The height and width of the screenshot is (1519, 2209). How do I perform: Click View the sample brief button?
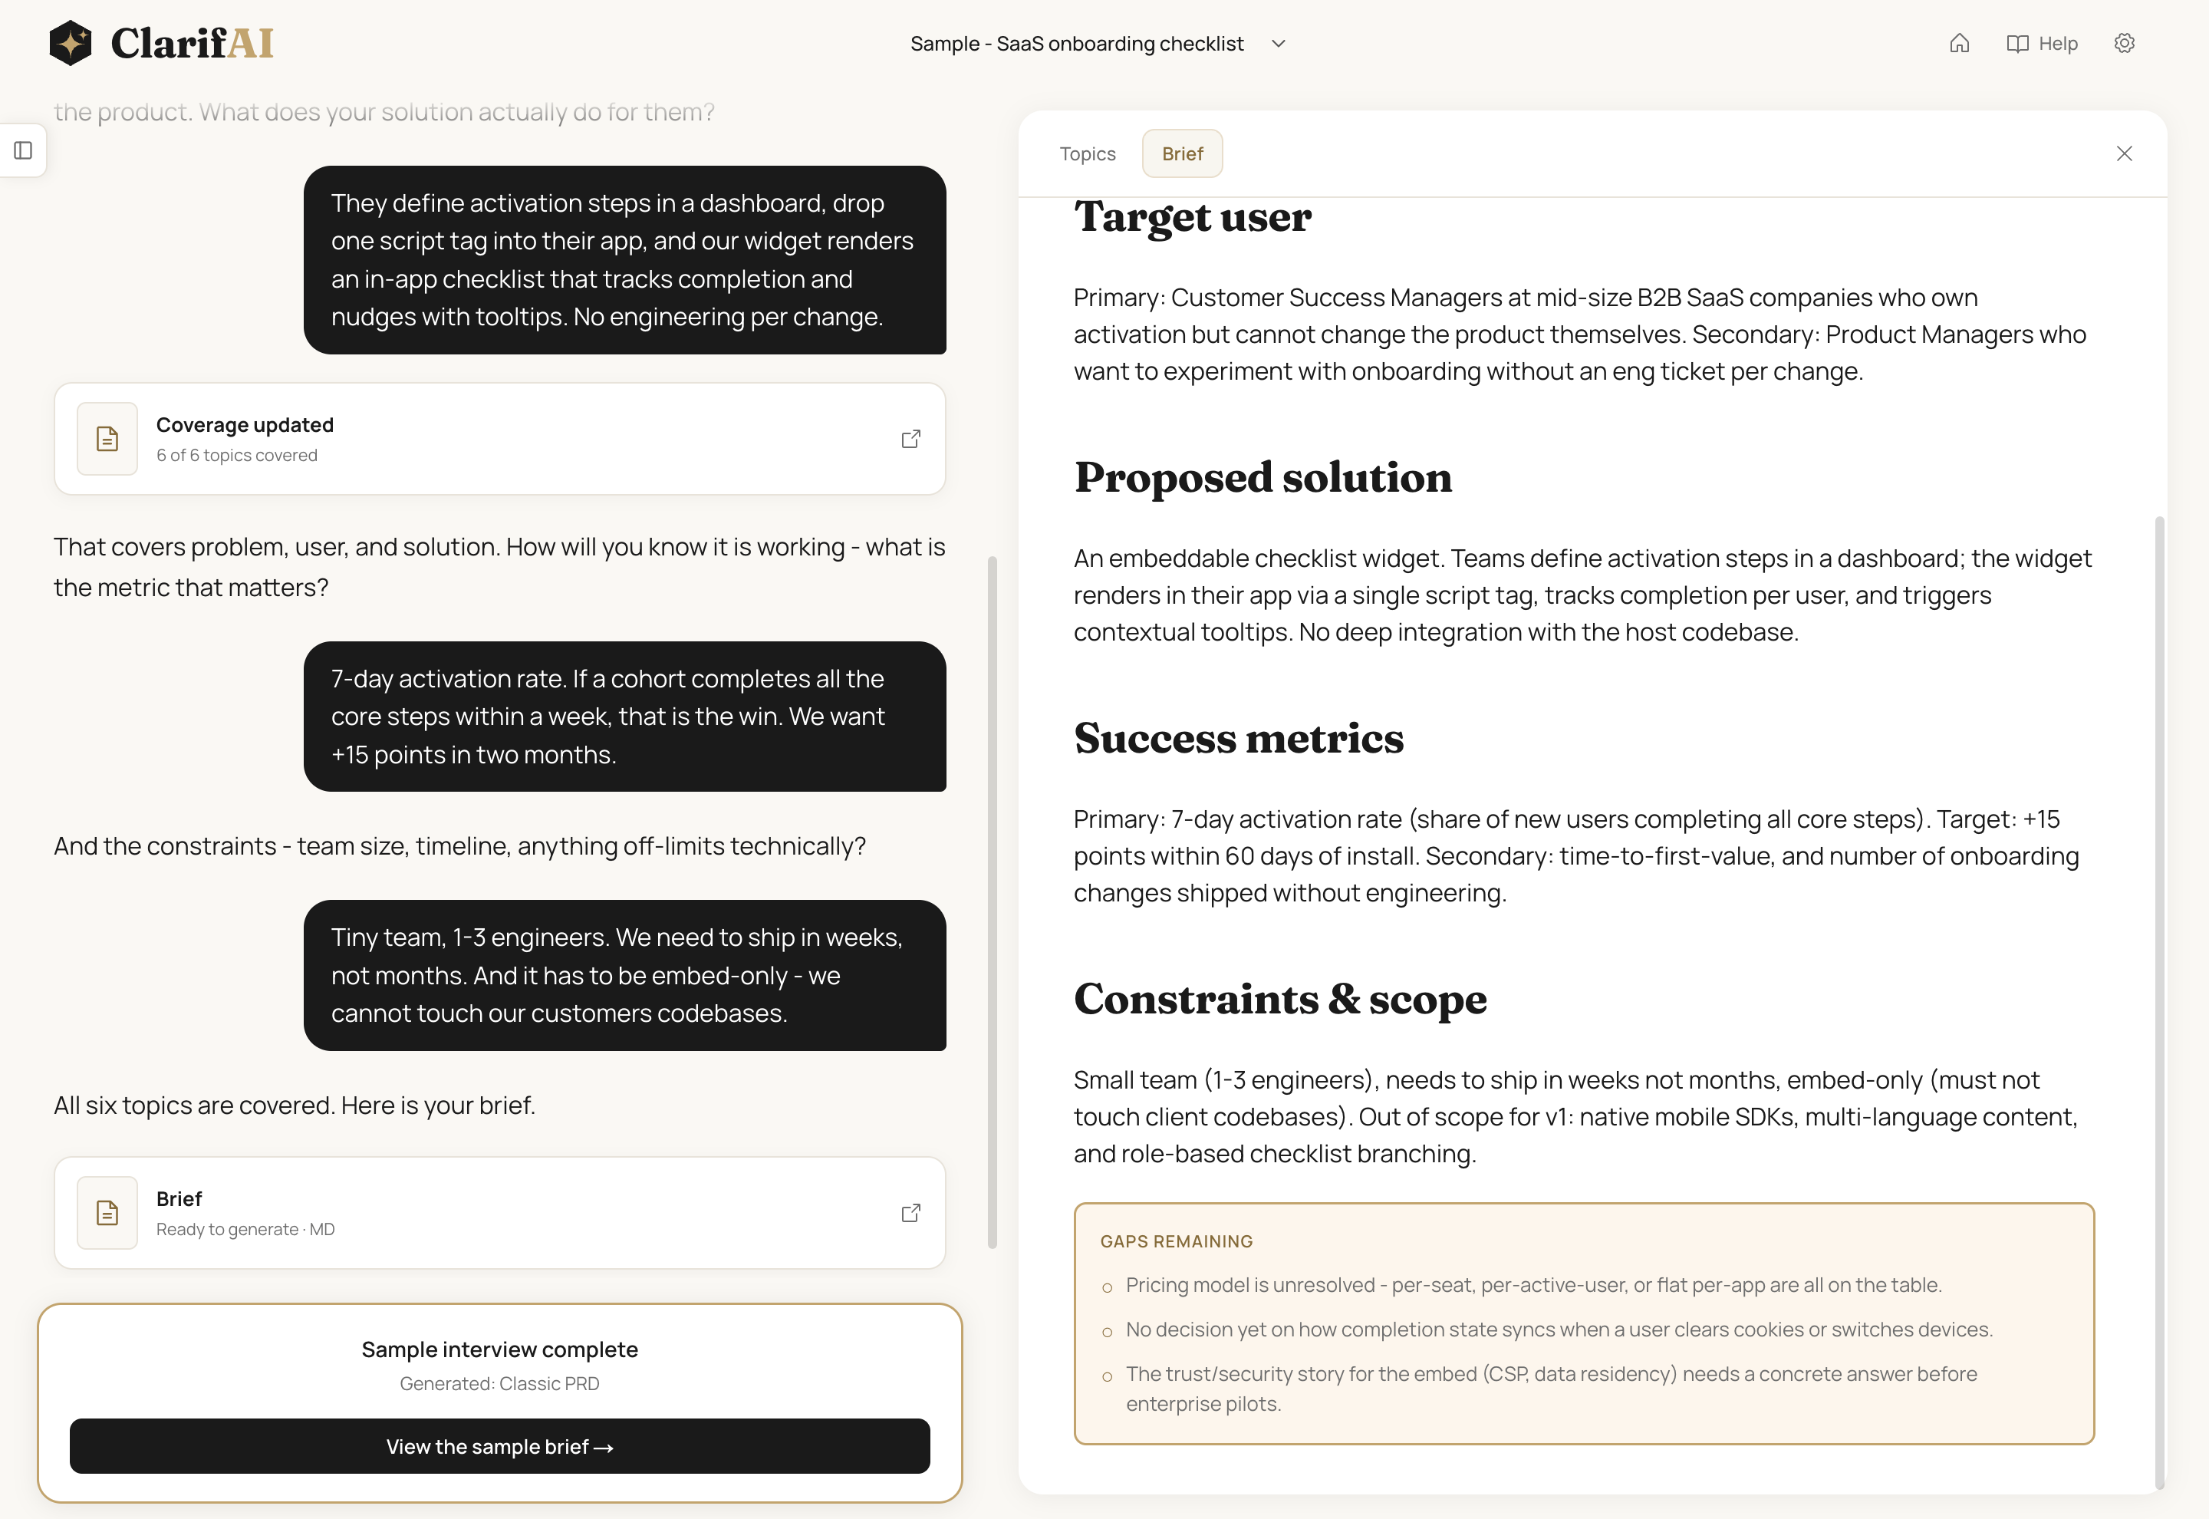click(499, 1445)
